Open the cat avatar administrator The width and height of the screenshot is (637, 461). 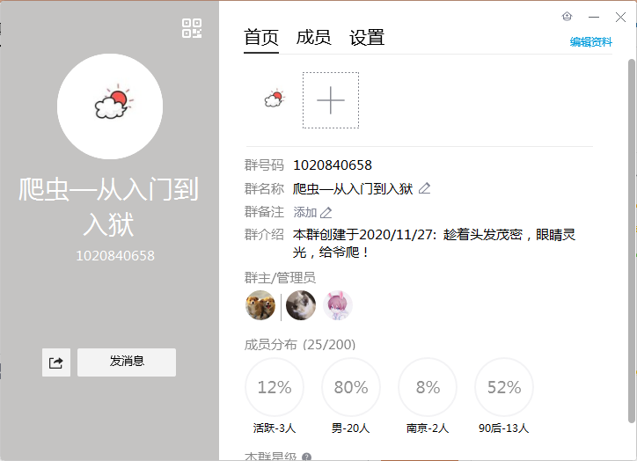301,305
